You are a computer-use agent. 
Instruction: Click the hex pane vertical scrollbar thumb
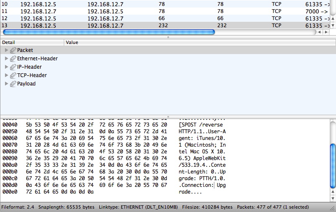click(x=333, y=166)
